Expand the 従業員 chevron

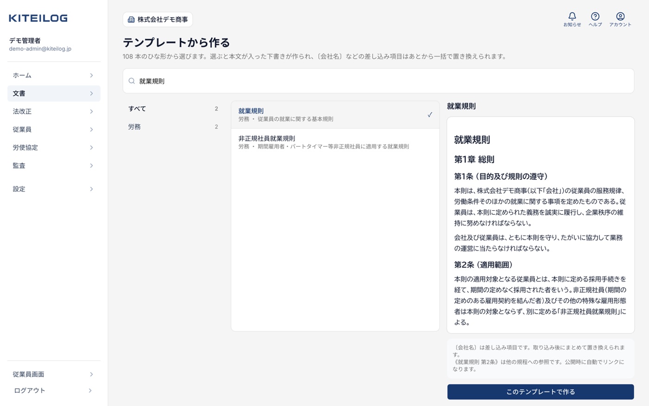[x=91, y=129]
